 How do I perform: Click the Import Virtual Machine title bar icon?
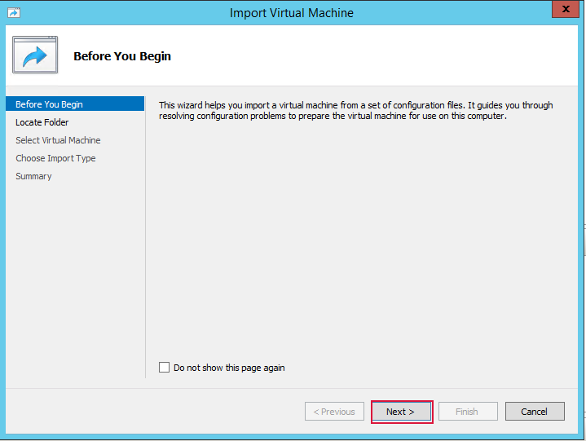14,12
